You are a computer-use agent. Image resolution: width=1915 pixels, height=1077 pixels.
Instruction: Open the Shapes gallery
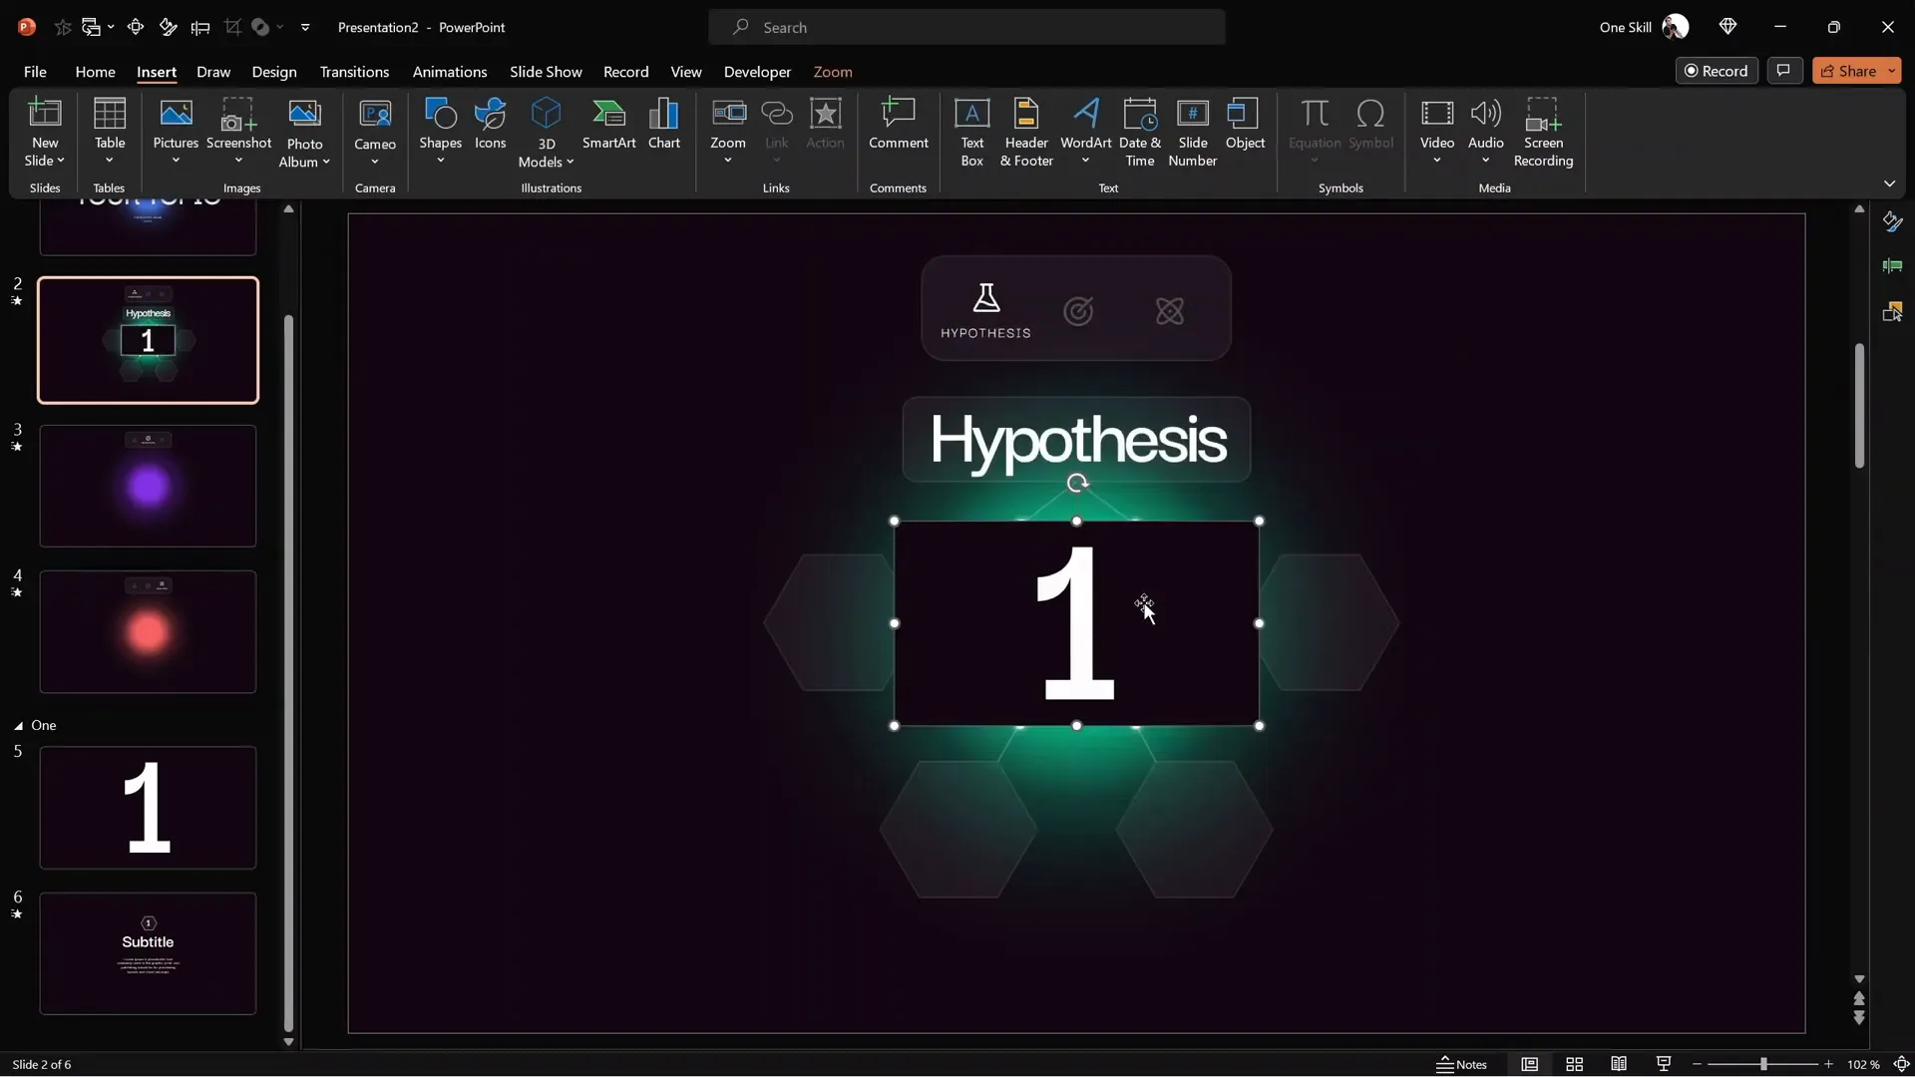(x=440, y=133)
